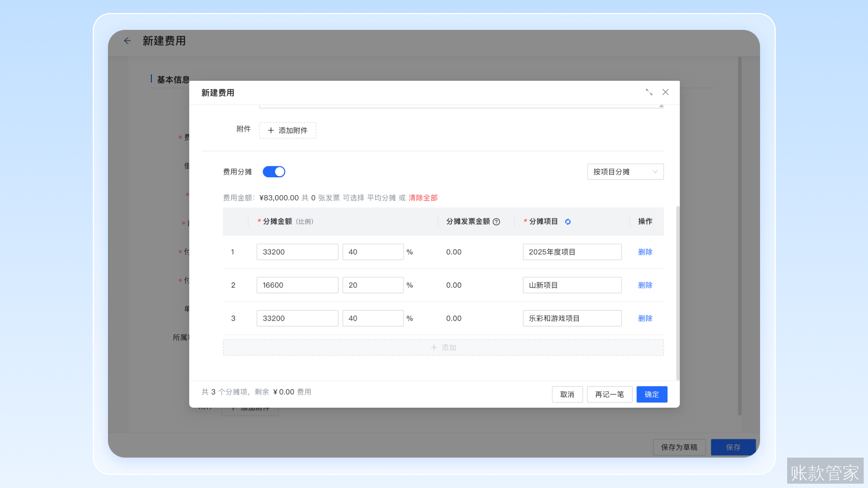The height and width of the screenshot is (488, 868).
Task: Click the fullscreen expand icon on 新建费用 dialog
Action: point(649,92)
